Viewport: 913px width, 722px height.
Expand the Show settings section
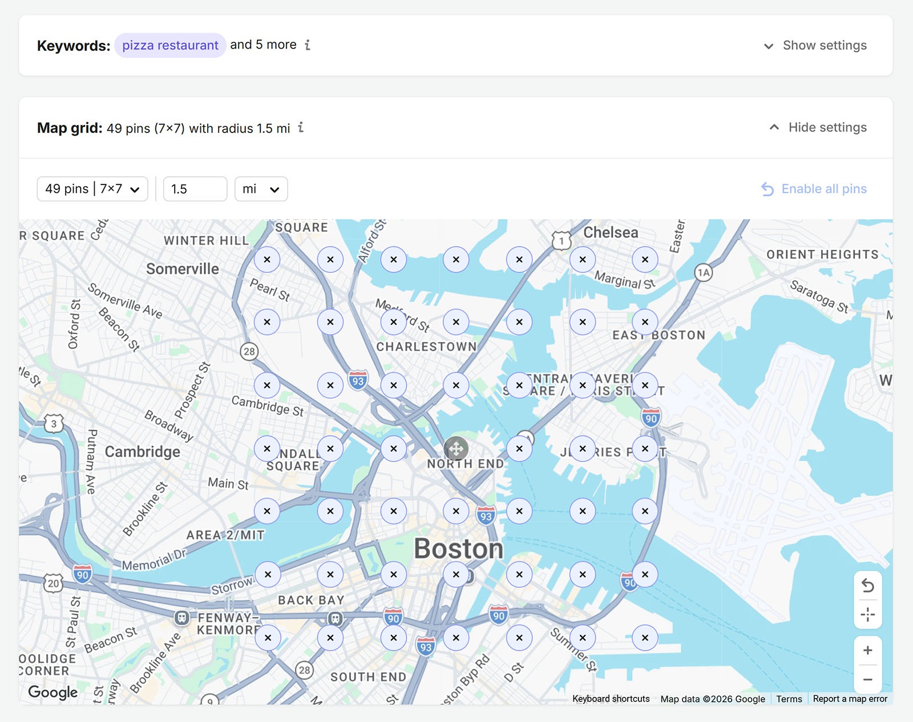point(815,45)
